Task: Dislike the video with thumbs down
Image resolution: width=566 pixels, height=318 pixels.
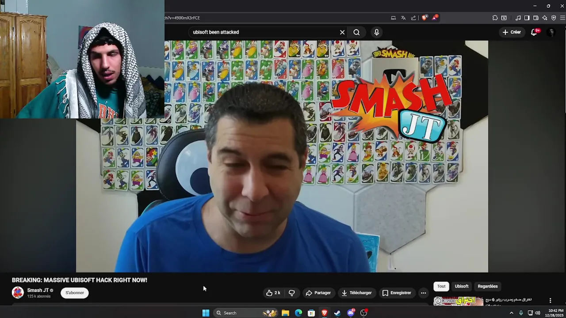Action: 292,293
